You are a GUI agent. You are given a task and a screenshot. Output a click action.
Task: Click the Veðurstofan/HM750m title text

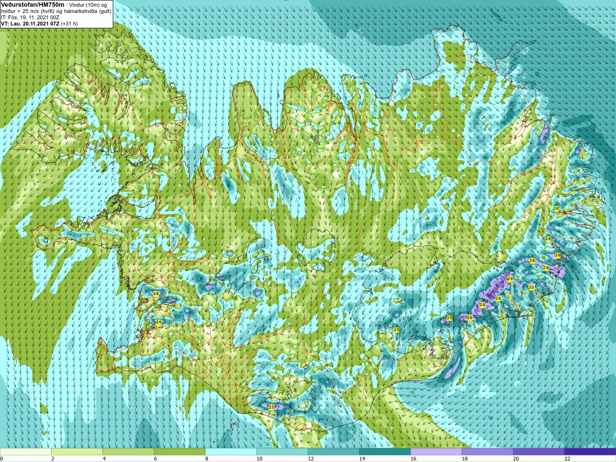(x=32, y=4)
